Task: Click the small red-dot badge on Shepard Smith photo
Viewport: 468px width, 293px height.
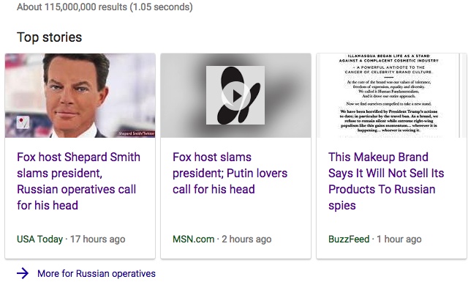Action: click(x=23, y=122)
